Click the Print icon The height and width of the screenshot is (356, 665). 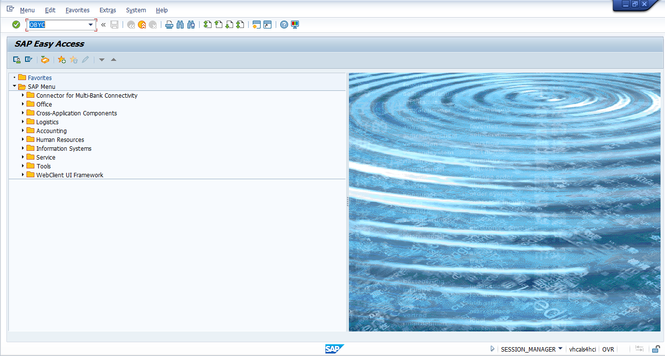pyautogui.click(x=169, y=25)
